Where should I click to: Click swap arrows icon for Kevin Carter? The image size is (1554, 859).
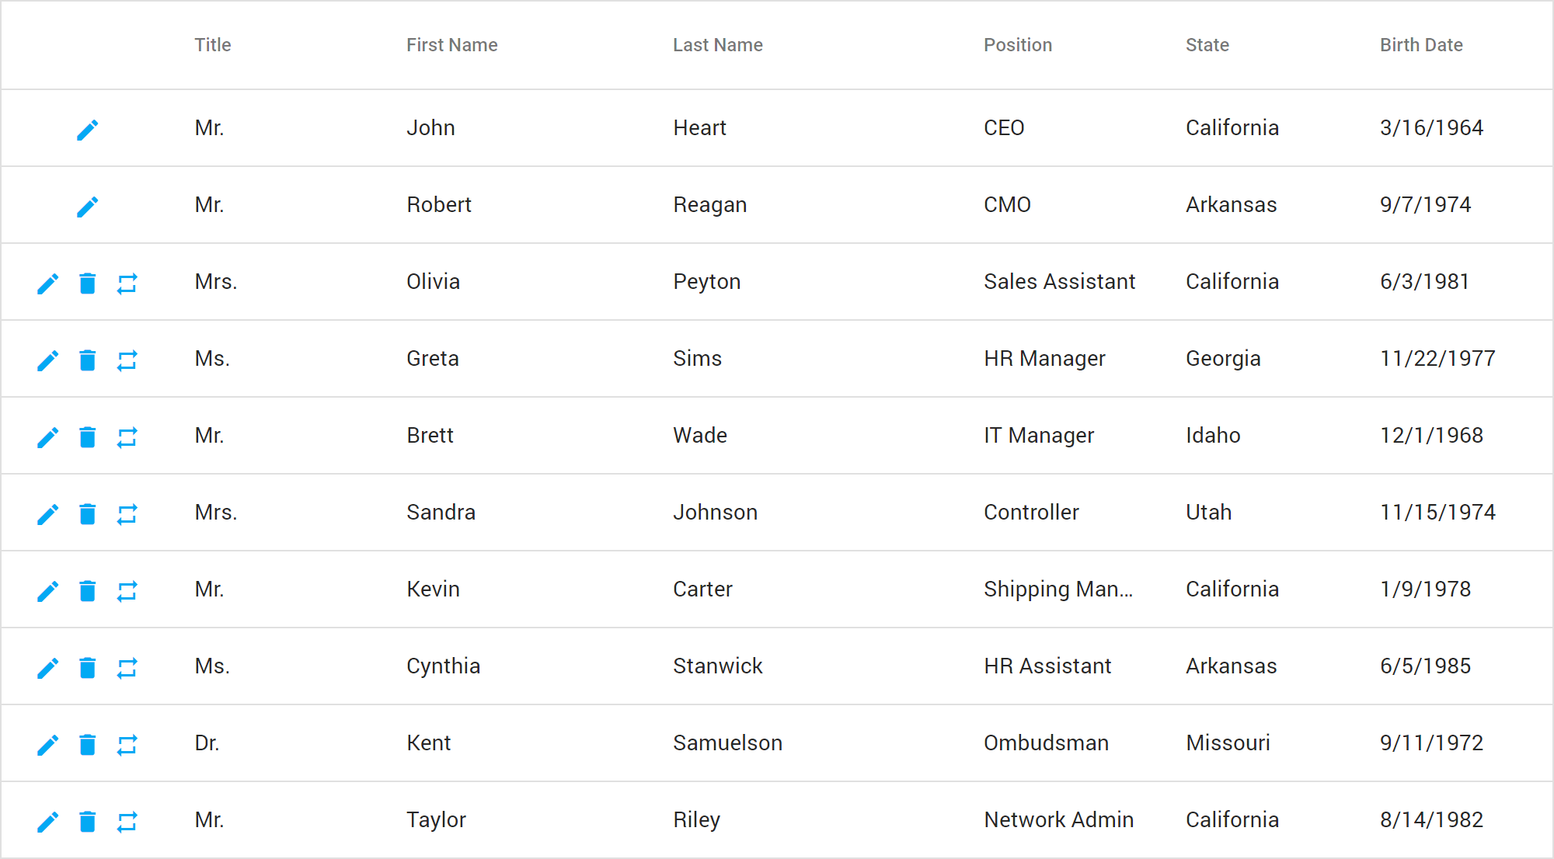pyautogui.click(x=127, y=590)
